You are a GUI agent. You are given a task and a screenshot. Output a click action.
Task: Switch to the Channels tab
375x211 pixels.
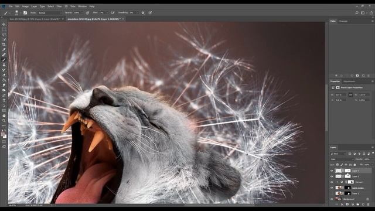[343, 21]
